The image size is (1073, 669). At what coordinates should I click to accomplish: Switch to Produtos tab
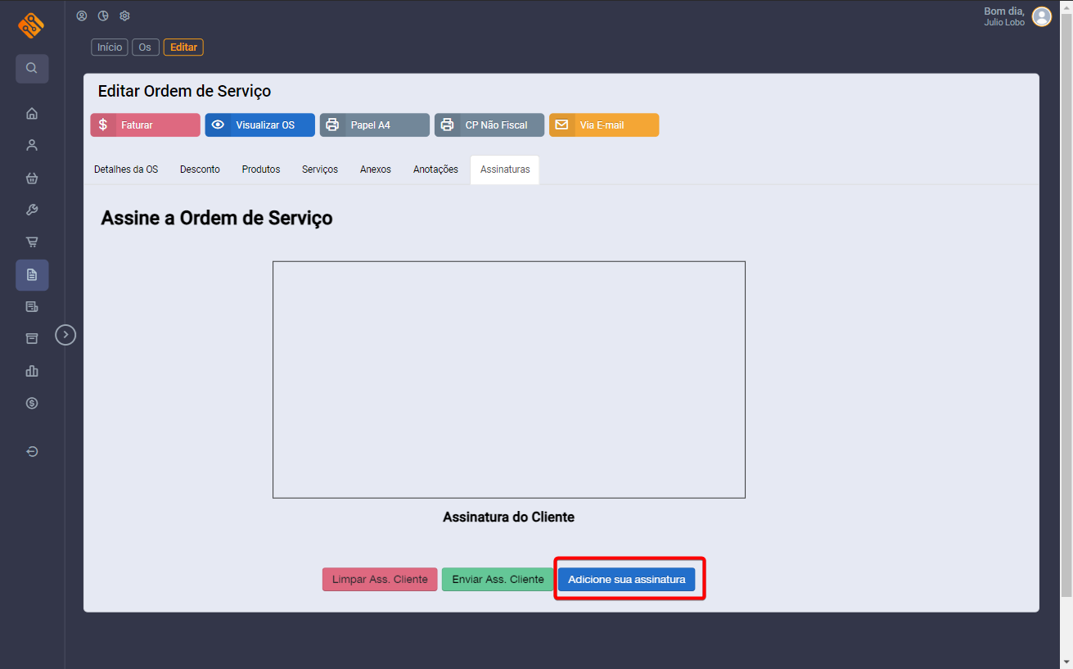[x=261, y=170]
